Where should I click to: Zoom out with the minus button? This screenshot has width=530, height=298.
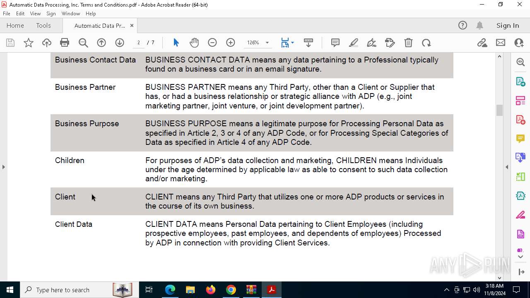coord(212,43)
